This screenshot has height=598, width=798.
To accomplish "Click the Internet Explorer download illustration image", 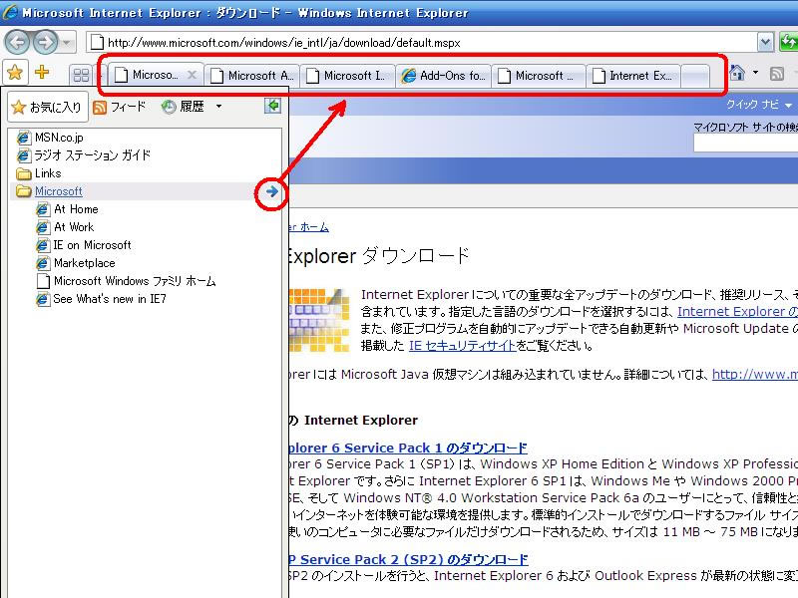I will [319, 320].
